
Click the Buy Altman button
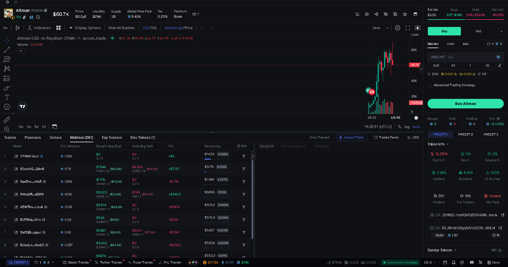(465, 104)
